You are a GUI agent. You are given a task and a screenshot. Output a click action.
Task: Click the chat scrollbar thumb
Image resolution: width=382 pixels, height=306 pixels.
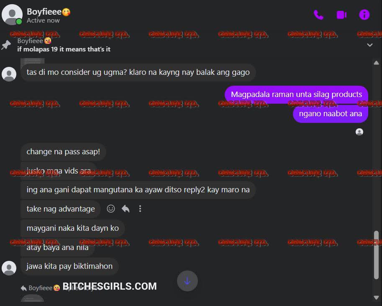tap(376, 255)
